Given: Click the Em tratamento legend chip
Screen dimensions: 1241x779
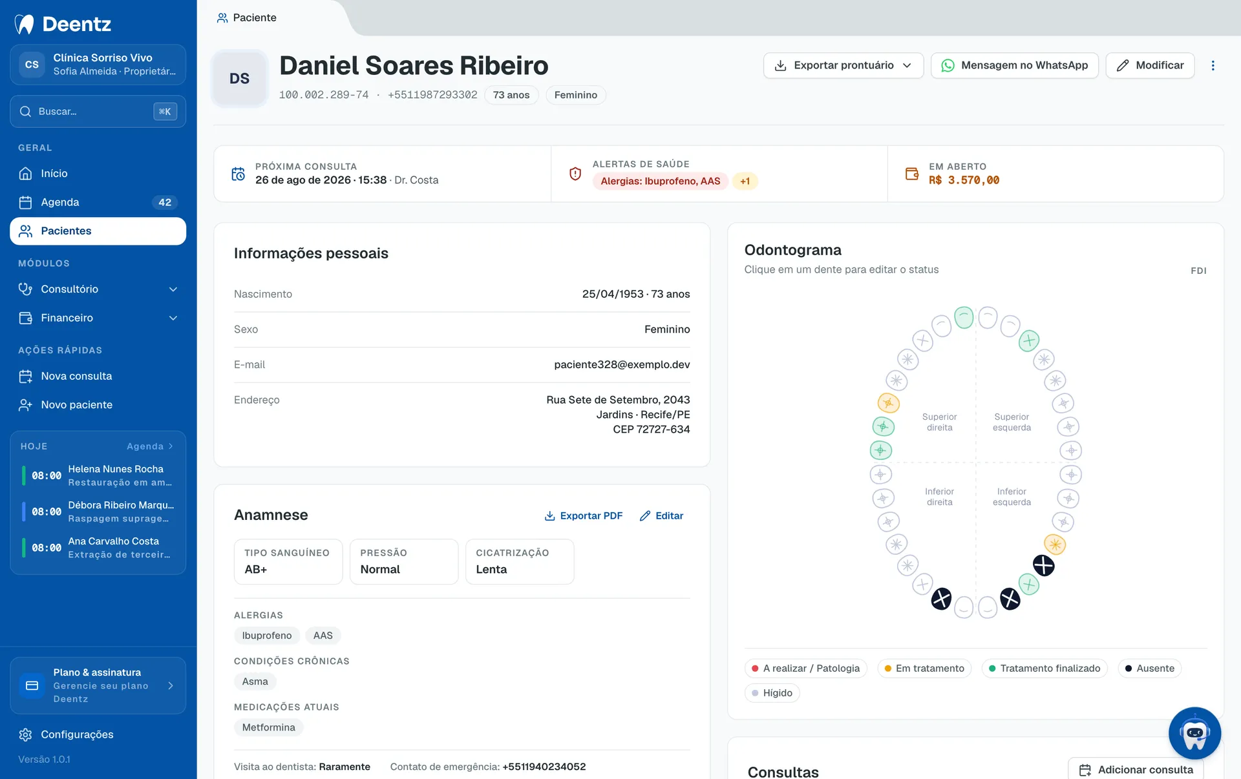Looking at the screenshot, I should tap(924, 668).
